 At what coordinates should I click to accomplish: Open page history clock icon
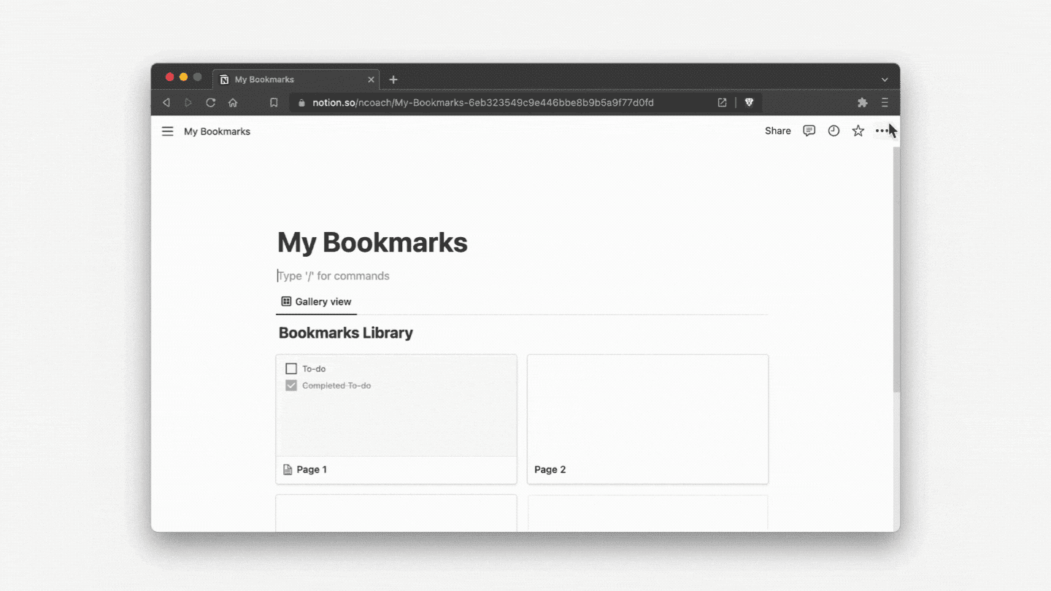click(834, 131)
